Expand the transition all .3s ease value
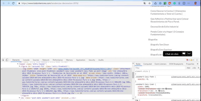This screenshot has height=101, width=201. 149,91
